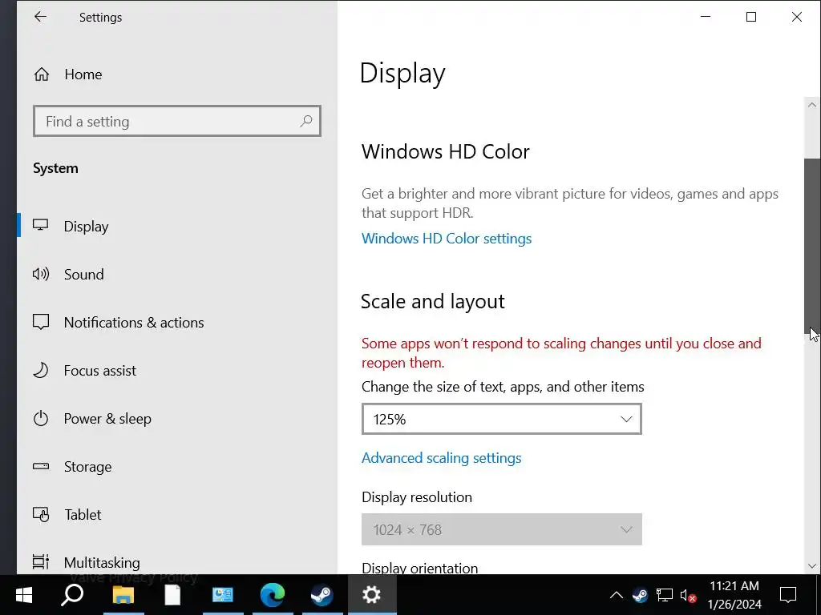Click the muted volume tray icon

click(688, 595)
